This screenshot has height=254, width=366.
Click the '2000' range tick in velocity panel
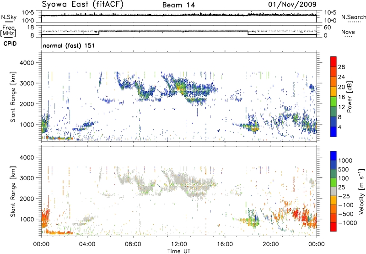click(x=27, y=199)
